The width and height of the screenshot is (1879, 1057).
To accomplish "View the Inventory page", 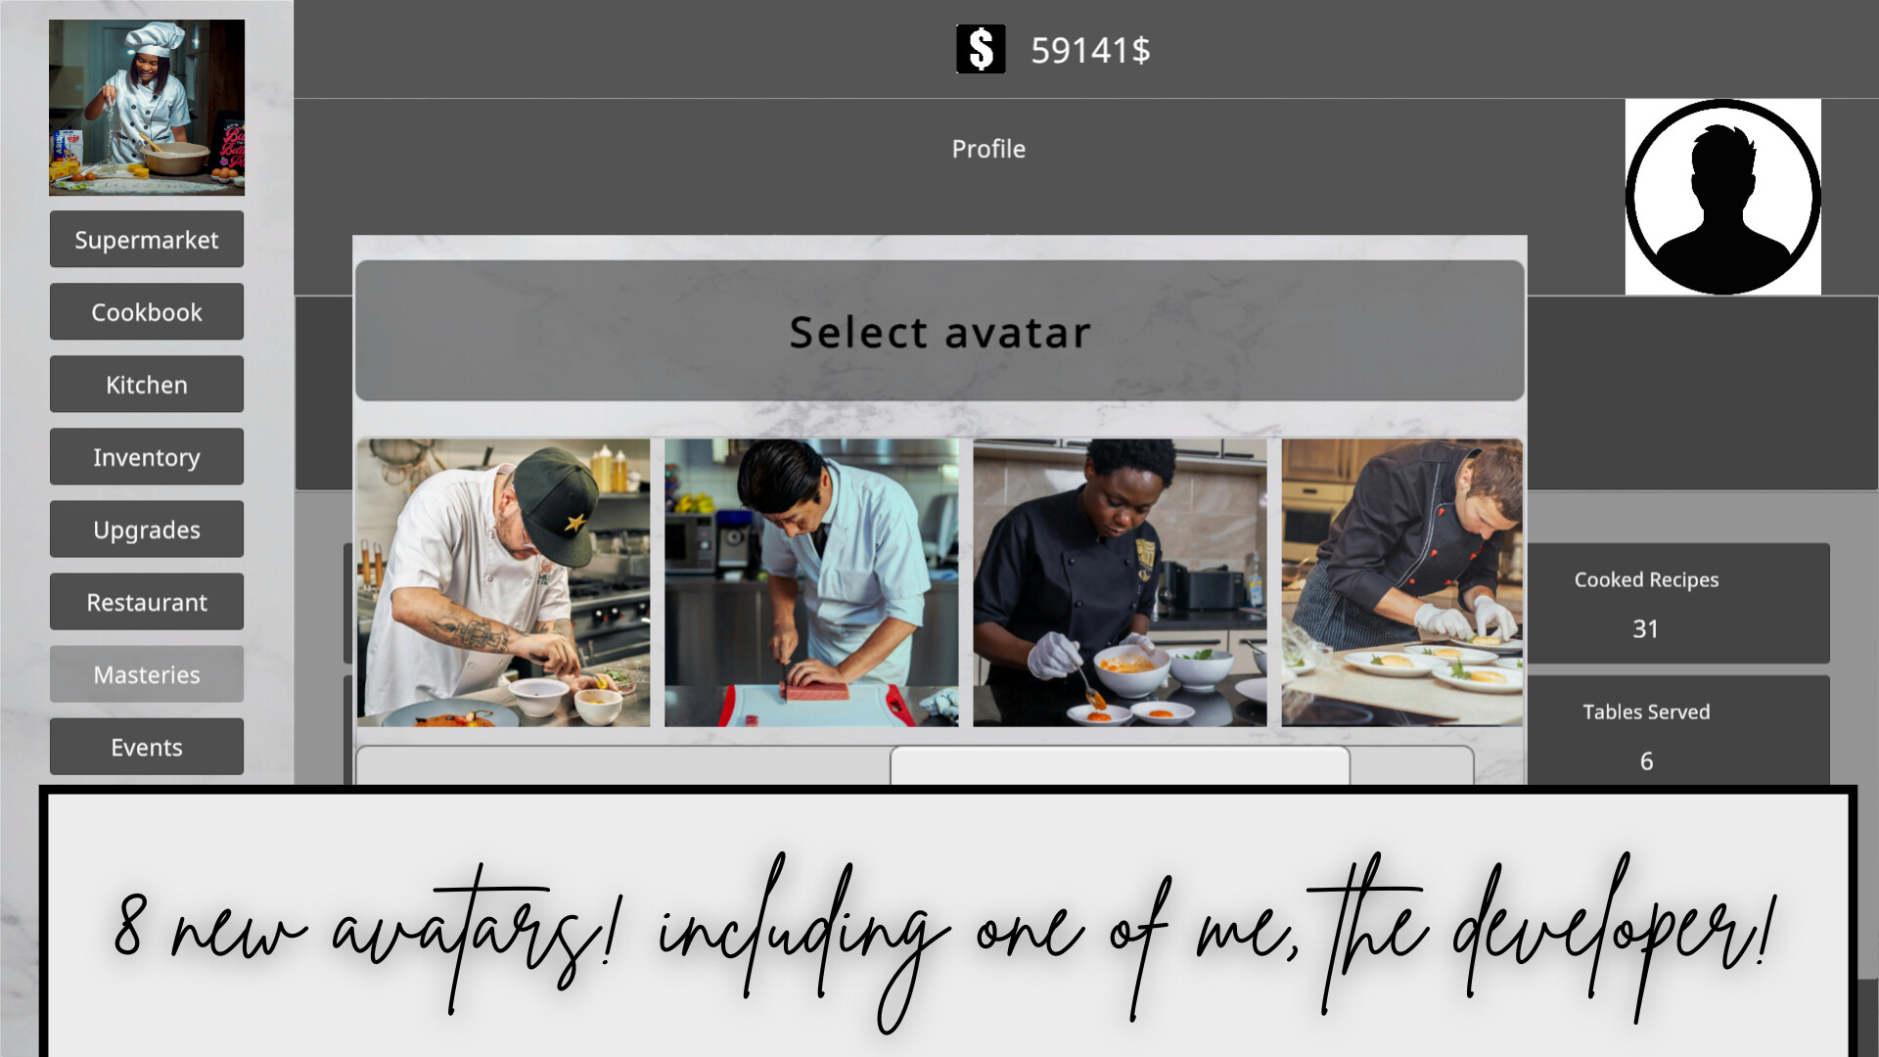I will pyautogui.click(x=147, y=457).
